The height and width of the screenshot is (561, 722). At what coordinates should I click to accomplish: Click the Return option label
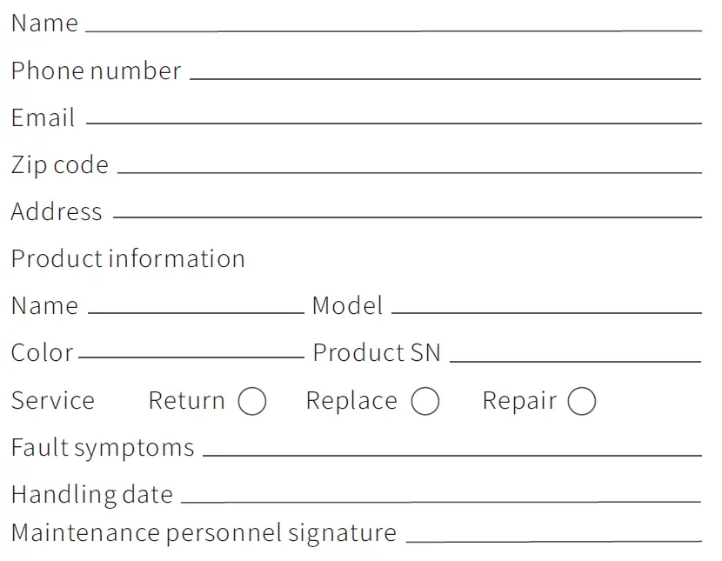[186, 401]
